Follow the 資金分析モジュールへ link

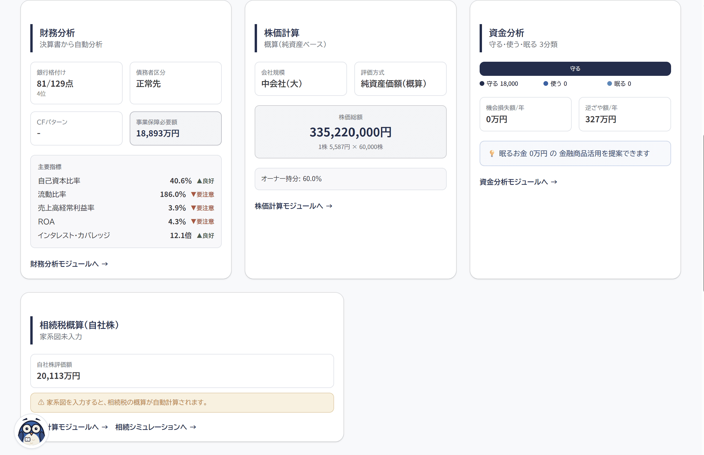click(518, 182)
